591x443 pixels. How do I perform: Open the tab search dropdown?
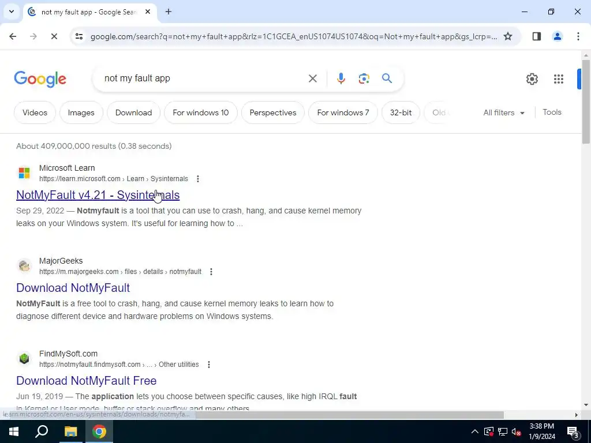(12, 12)
